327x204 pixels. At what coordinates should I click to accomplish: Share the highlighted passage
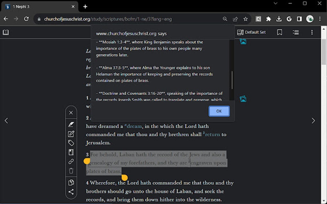[x=71, y=192]
